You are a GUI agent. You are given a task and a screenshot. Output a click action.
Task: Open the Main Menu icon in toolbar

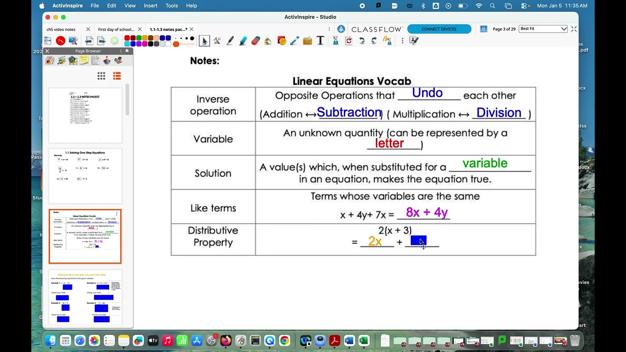47,41
